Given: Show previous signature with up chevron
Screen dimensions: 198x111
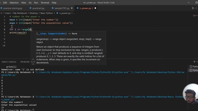Looking at the screenshot, I should point(33,59).
